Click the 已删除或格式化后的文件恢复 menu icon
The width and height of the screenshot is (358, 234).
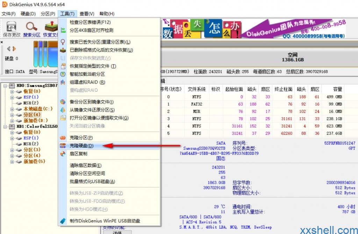coord(63,50)
